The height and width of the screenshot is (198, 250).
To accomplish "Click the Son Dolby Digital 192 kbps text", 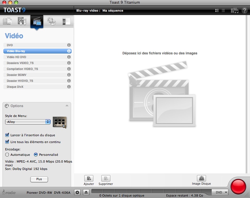I will point(26,169).
